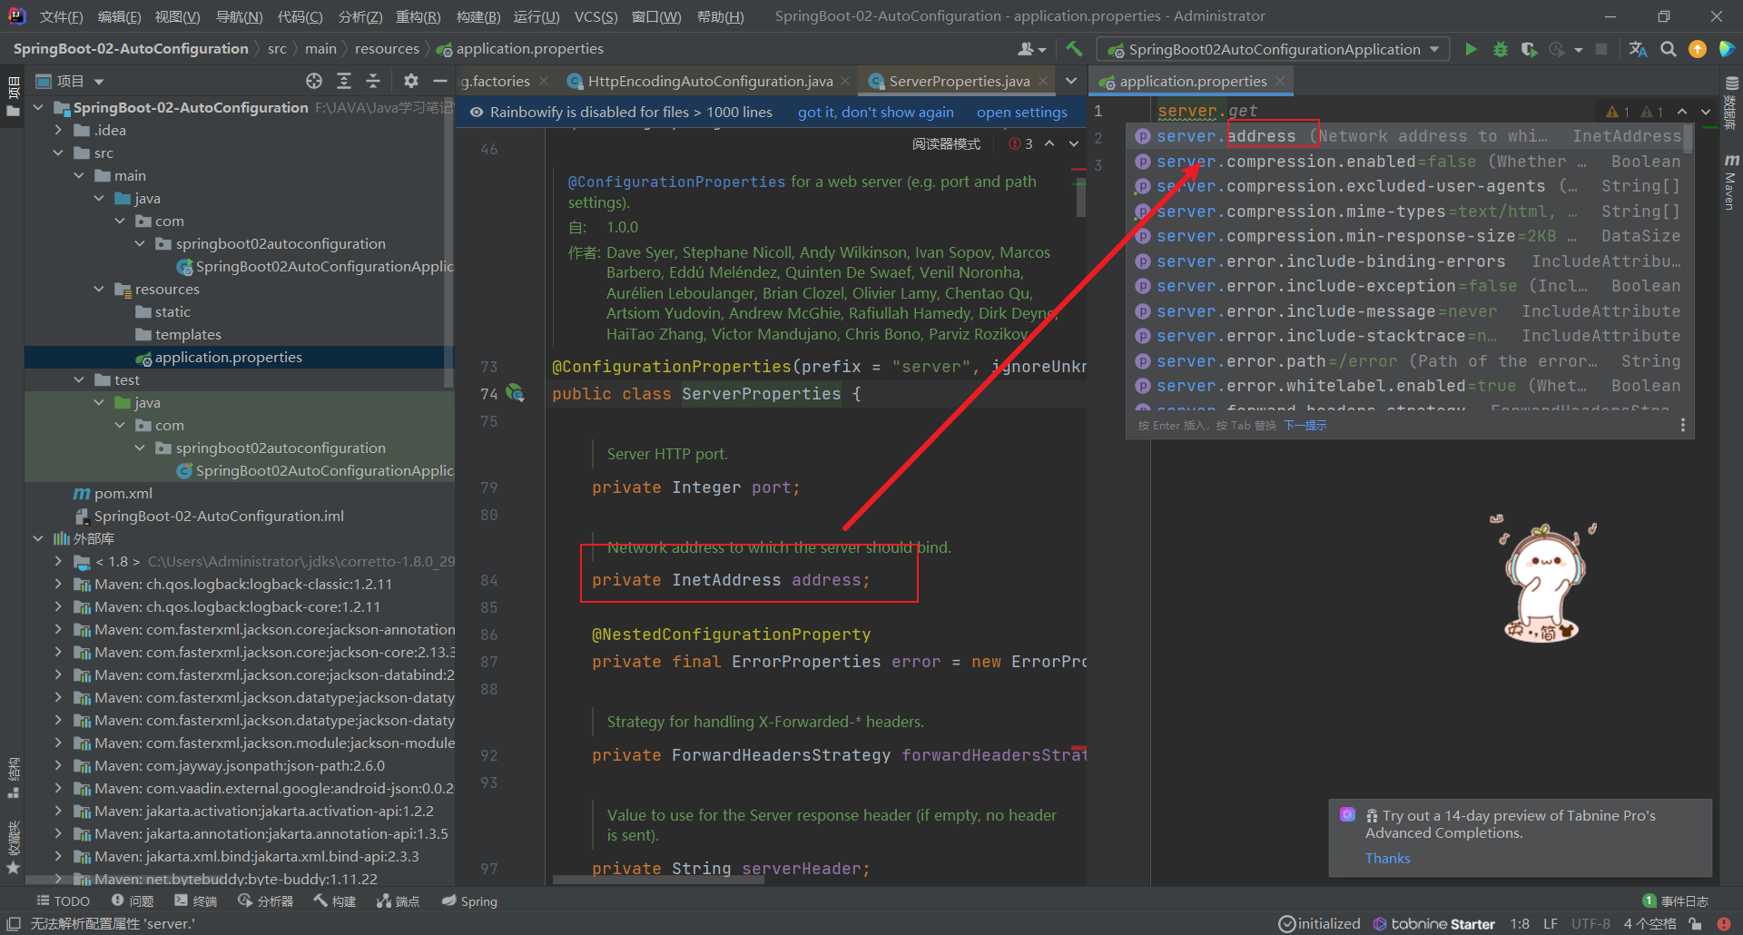Collapse the src folder
Viewport: 1743px width, 935px height.
pos(58,153)
